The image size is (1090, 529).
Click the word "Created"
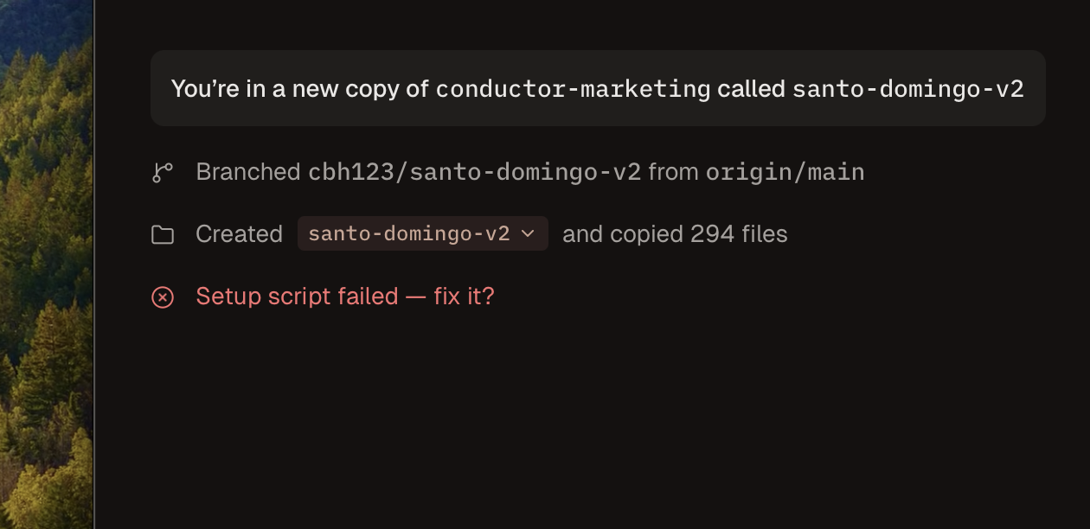240,234
